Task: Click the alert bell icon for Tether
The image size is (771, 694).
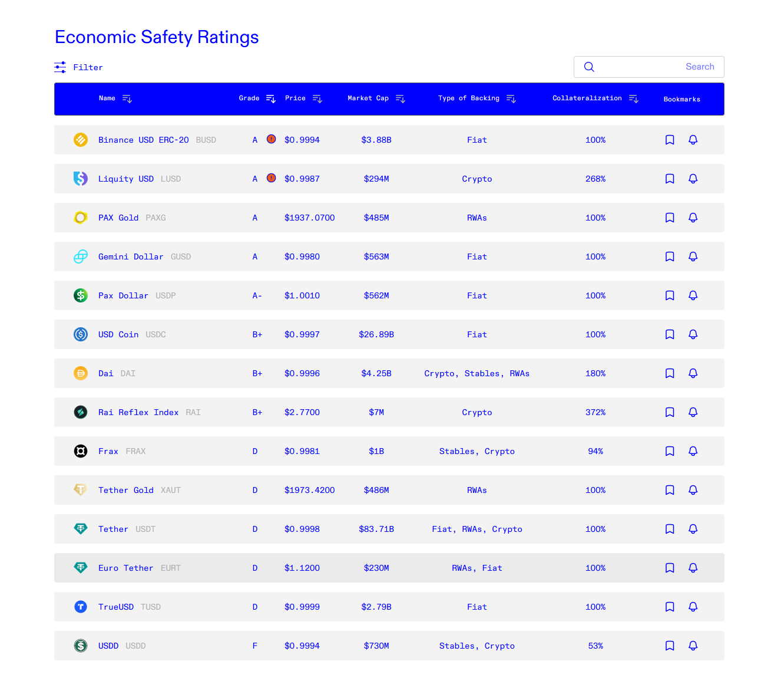Action: click(693, 529)
